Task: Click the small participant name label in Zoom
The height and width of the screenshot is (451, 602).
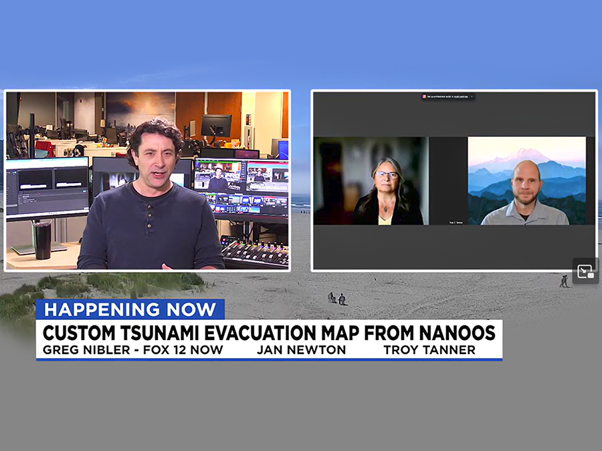Action: point(456,222)
